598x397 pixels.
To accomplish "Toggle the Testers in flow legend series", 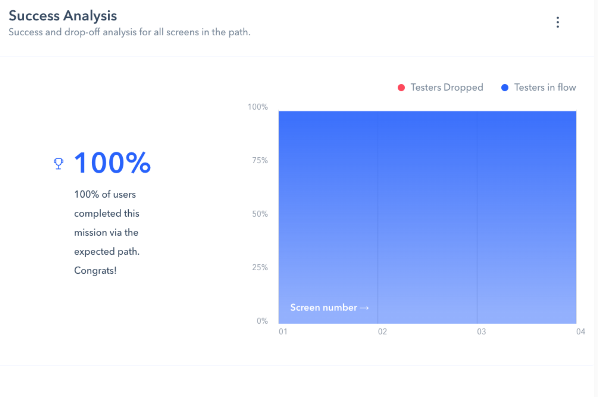I will (x=538, y=87).
